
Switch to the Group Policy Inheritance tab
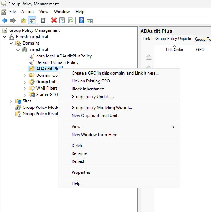click(202, 39)
